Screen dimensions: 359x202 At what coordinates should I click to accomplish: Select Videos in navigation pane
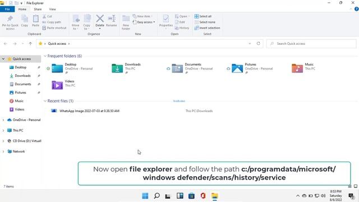20,109
